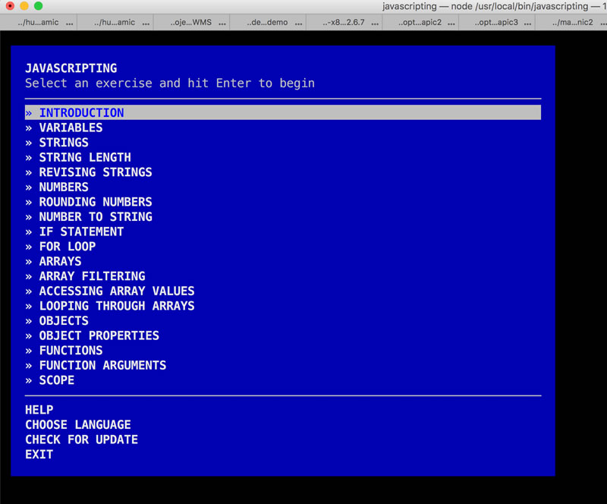Click activity dots on ..de...demo tab
The width and height of the screenshot is (607, 504).
click(x=298, y=24)
